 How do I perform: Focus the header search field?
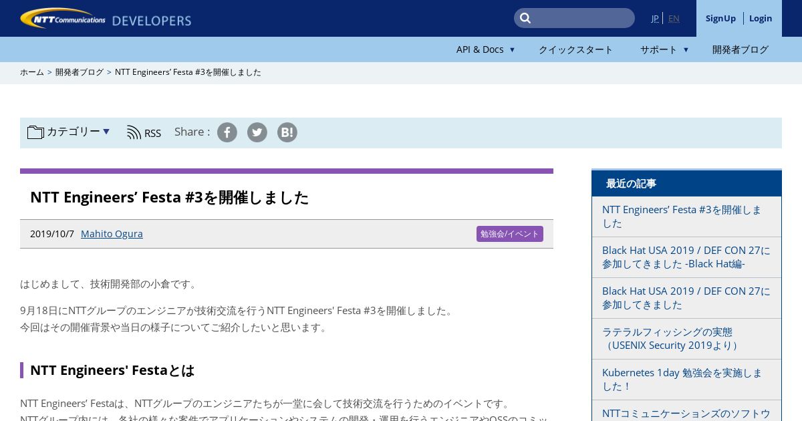click(574, 18)
